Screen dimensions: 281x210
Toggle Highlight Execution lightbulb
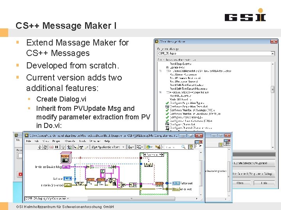pos(63,147)
